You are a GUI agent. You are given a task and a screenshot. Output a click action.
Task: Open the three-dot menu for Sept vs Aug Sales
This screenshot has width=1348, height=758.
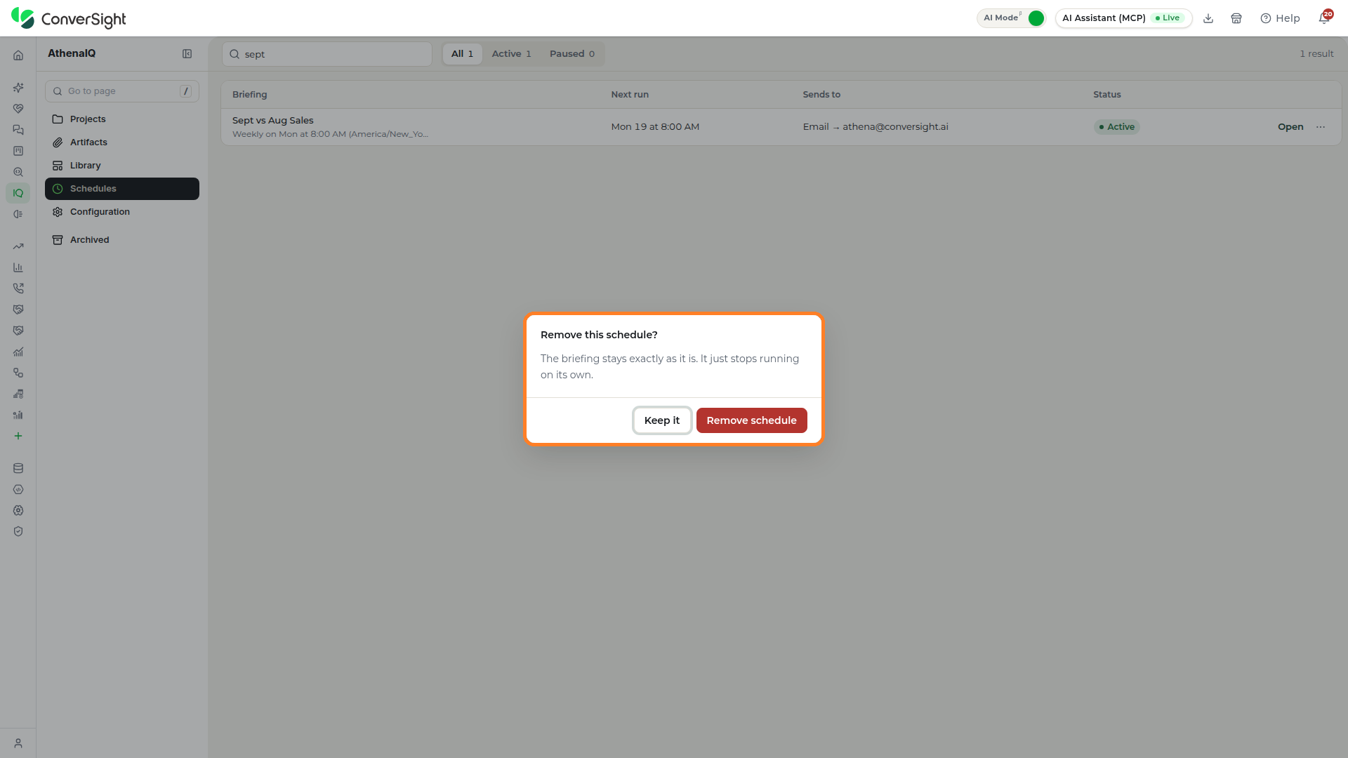click(1321, 127)
